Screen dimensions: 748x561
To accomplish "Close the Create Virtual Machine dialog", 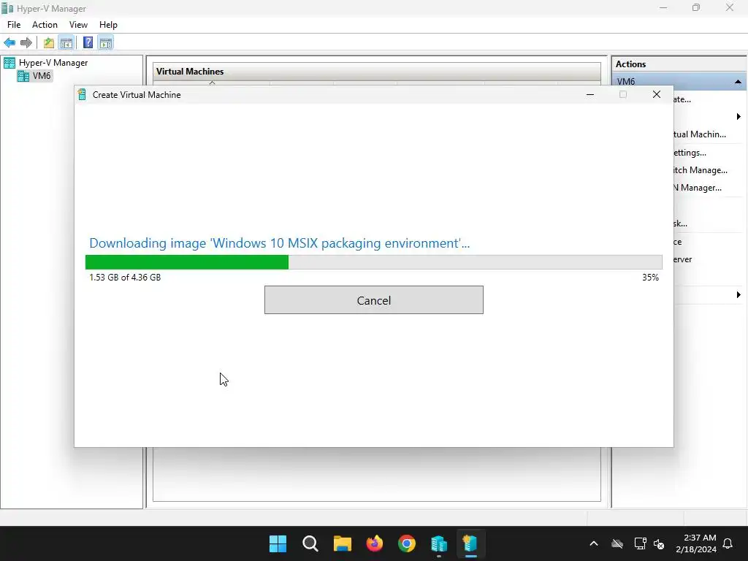I will tap(657, 94).
